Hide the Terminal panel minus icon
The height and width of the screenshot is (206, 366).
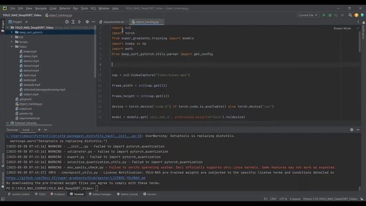(358, 130)
